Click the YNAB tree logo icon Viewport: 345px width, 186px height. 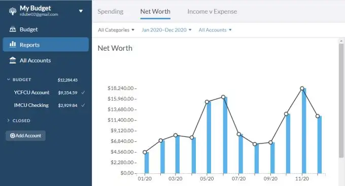pyautogui.click(x=13, y=11)
